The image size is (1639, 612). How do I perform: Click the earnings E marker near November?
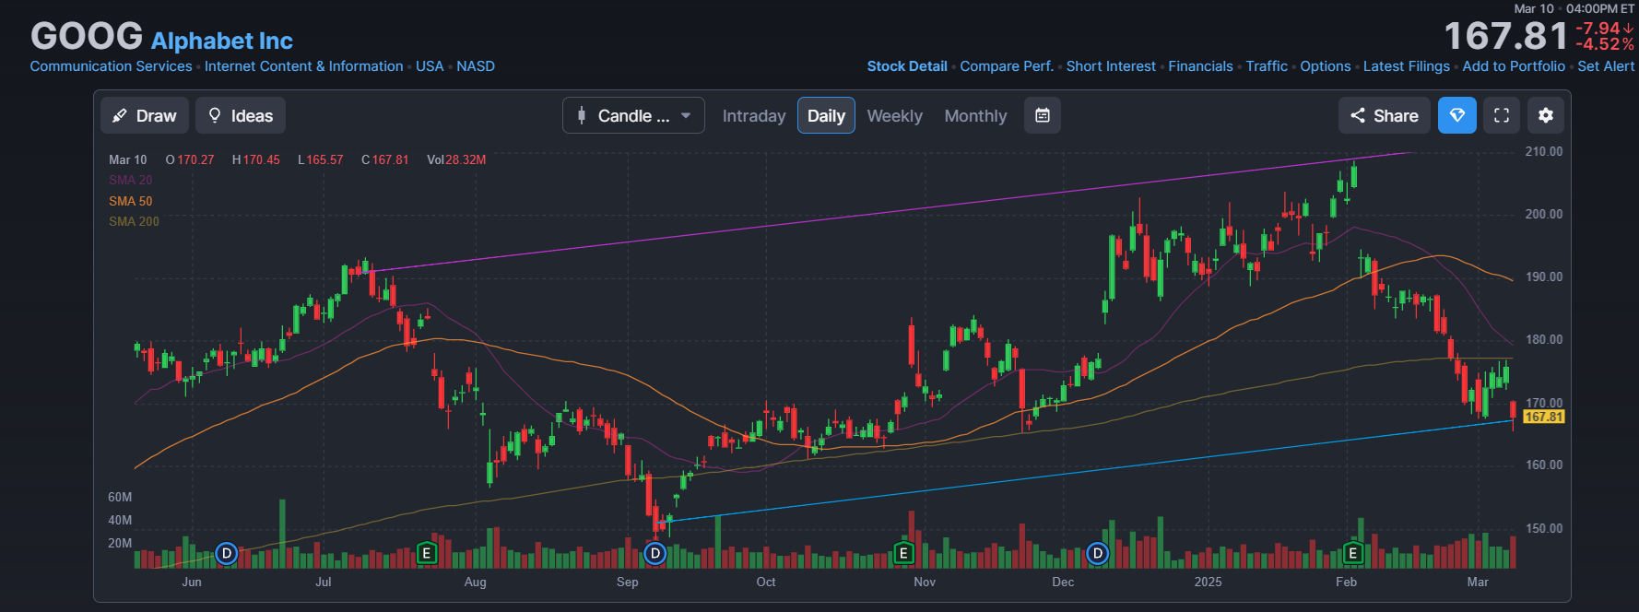coord(903,553)
